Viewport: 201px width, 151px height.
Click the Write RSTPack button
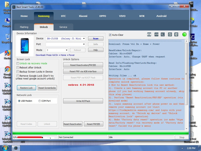(83, 101)
